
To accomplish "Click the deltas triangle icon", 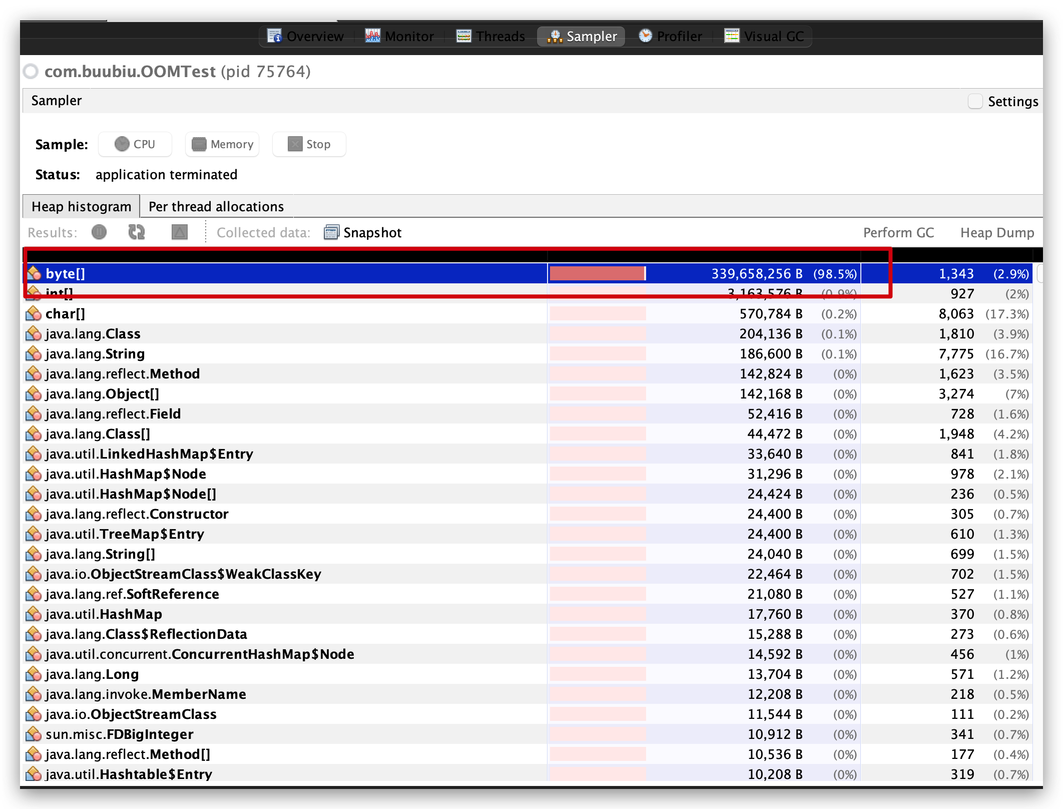I will click(x=179, y=232).
